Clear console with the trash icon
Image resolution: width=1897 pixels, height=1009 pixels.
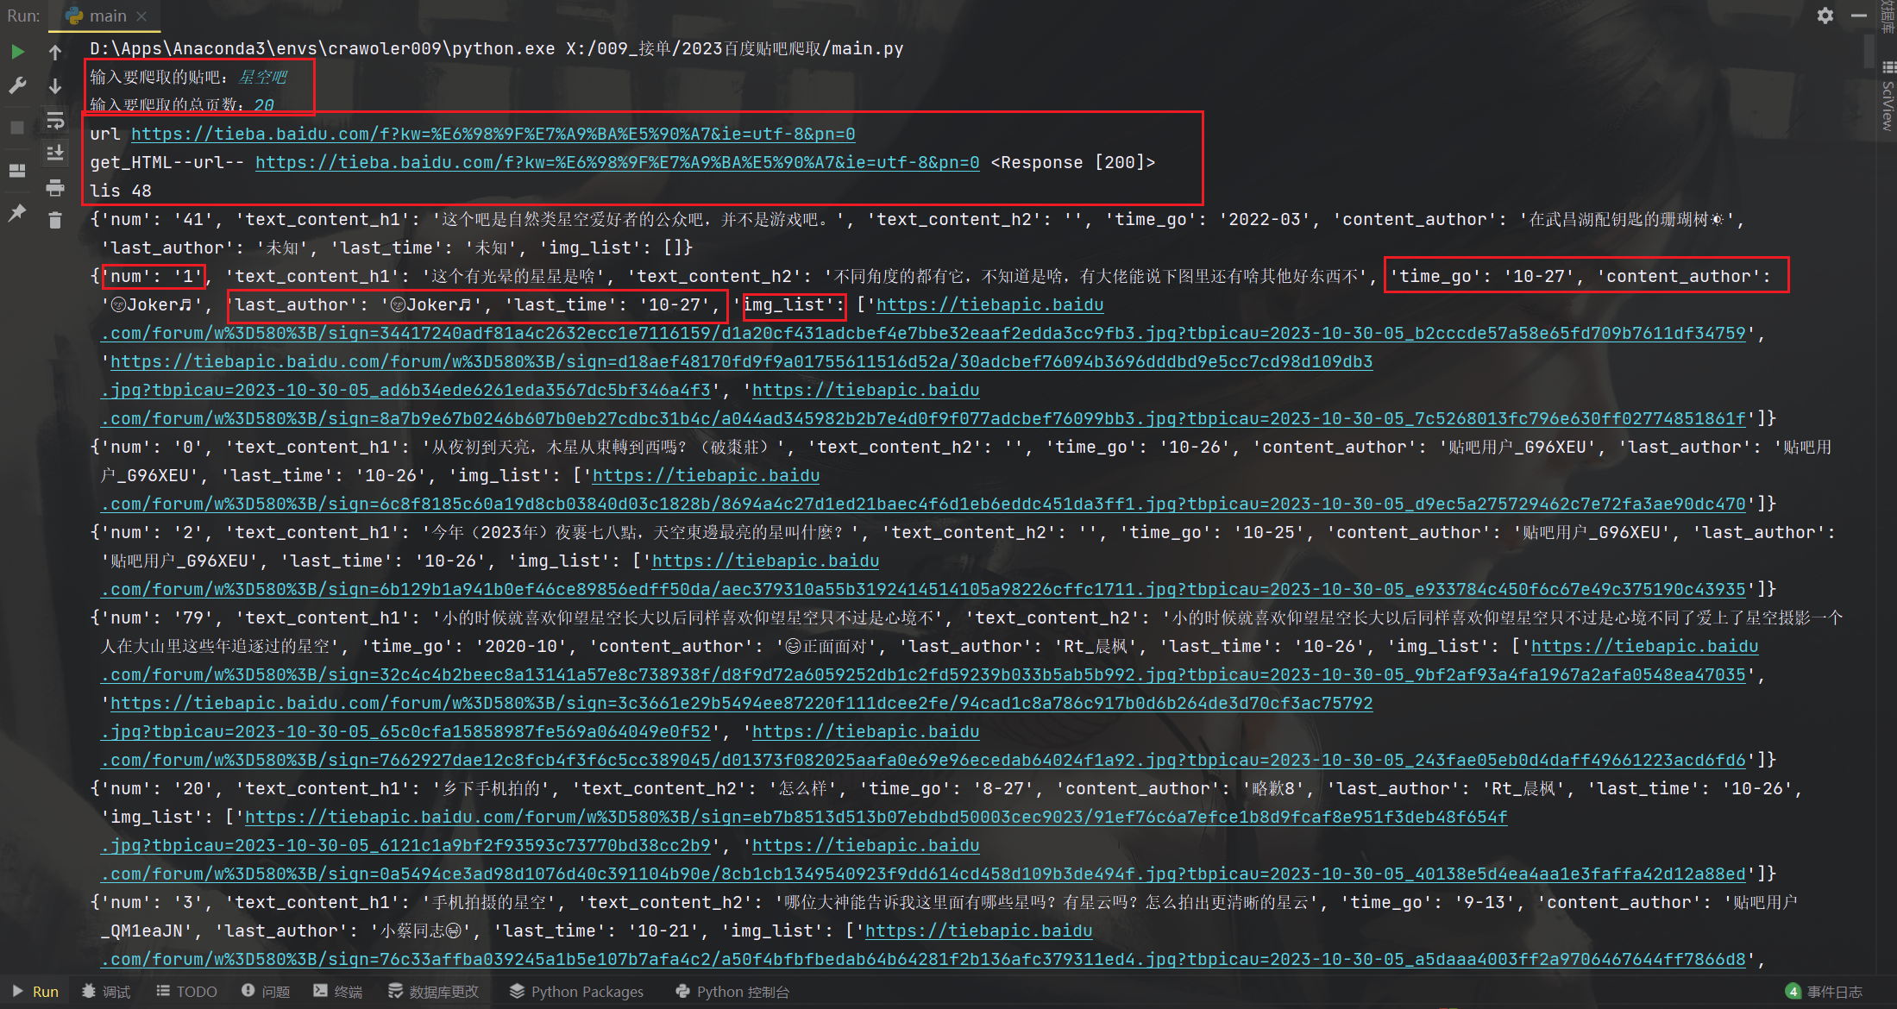coord(55,221)
